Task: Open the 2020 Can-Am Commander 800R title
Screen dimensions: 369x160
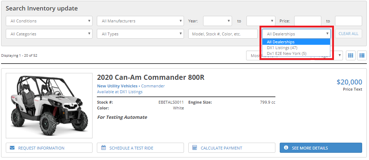Action: (x=151, y=77)
